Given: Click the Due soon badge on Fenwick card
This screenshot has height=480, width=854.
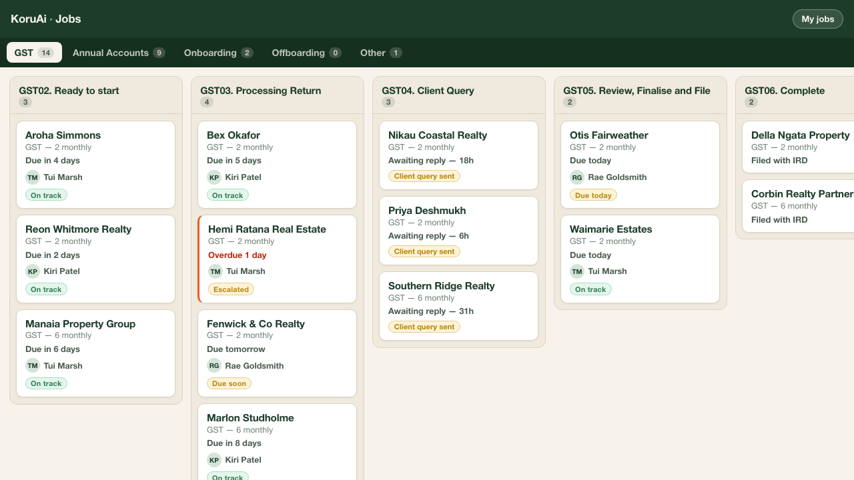Looking at the screenshot, I should [x=229, y=383].
